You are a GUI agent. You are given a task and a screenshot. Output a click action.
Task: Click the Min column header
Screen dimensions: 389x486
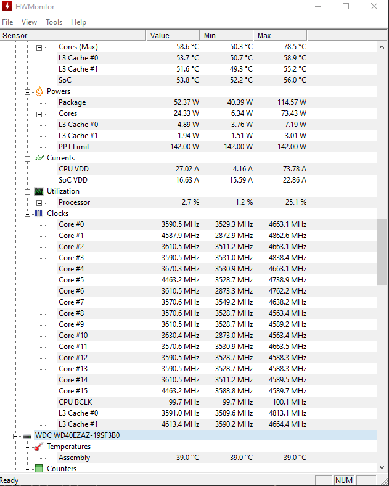tap(226, 35)
